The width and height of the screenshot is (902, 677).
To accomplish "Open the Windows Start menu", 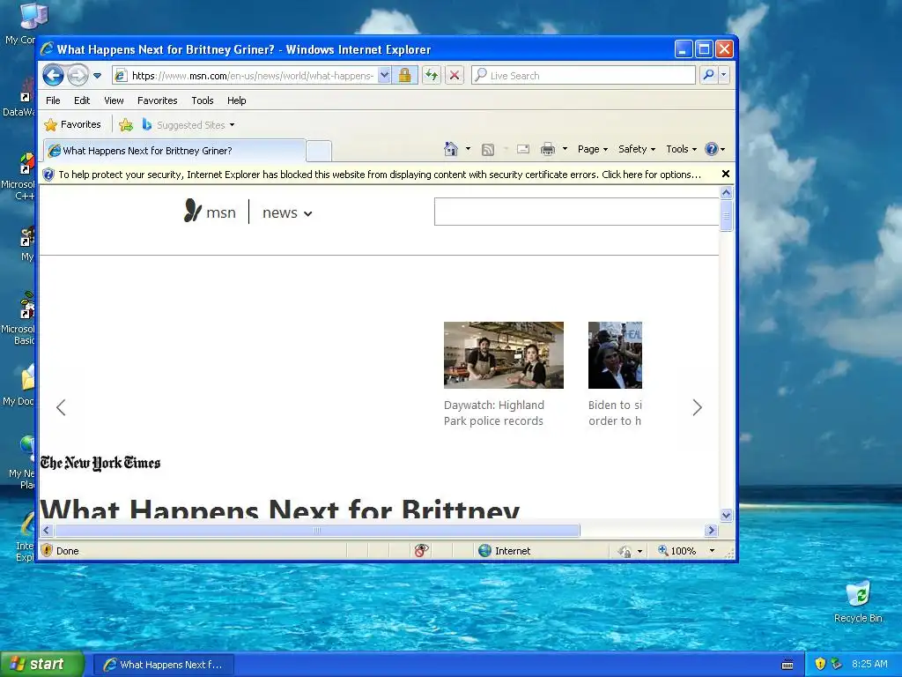I will coord(42,664).
